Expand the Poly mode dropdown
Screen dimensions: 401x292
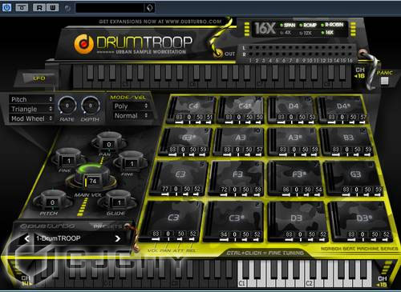click(131, 106)
